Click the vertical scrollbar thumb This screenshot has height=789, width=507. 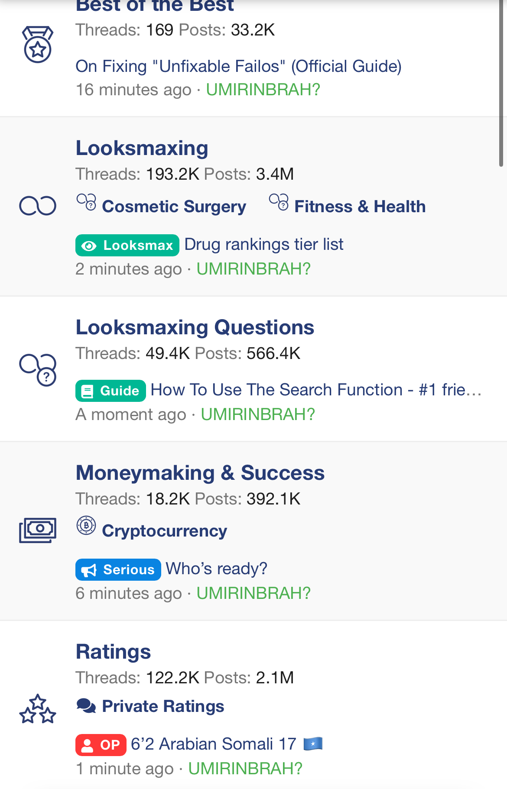[501, 82]
